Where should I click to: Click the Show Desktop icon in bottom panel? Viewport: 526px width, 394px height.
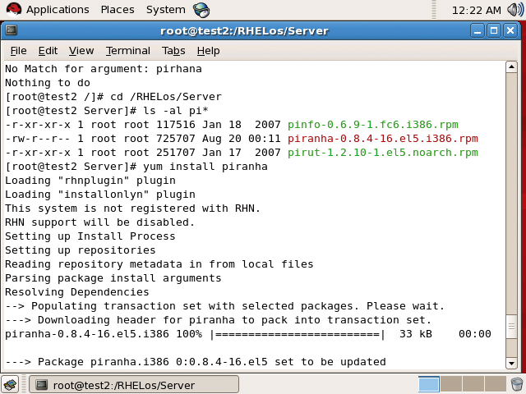point(10,384)
